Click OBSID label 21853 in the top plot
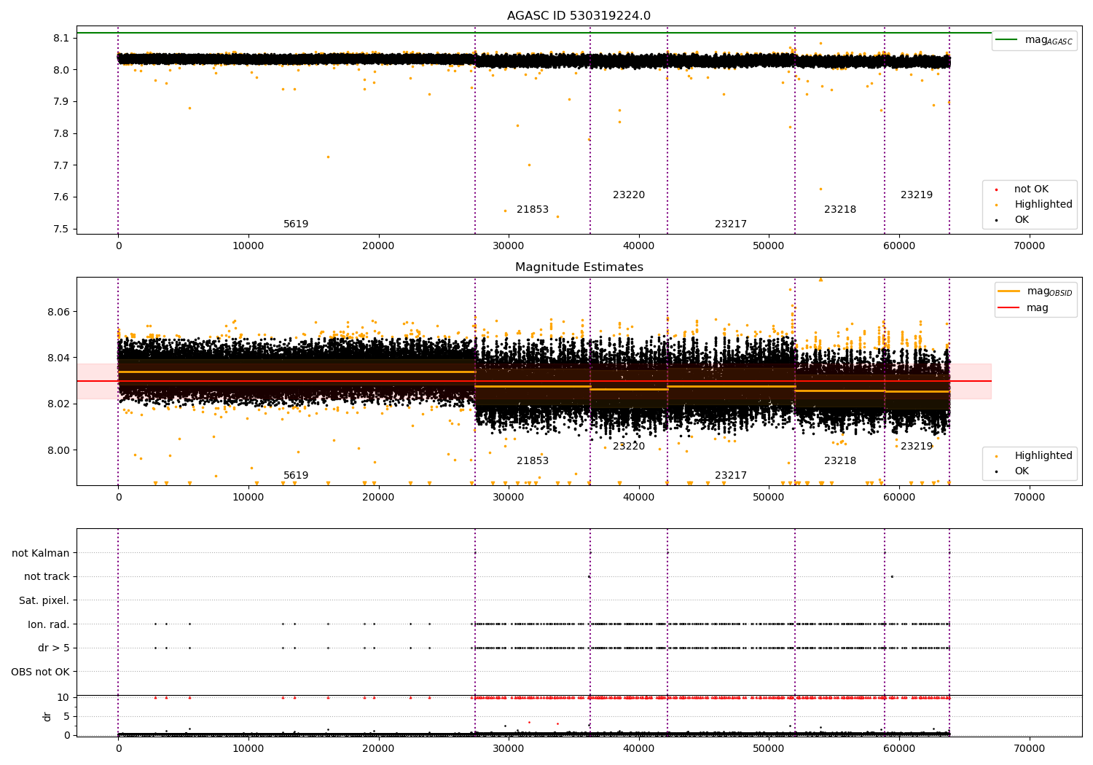 533,210
